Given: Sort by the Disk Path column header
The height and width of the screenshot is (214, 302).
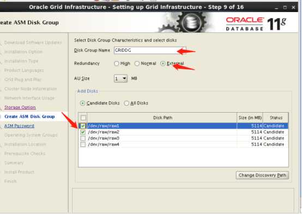Looking at the screenshot, I should (x=162, y=118).
